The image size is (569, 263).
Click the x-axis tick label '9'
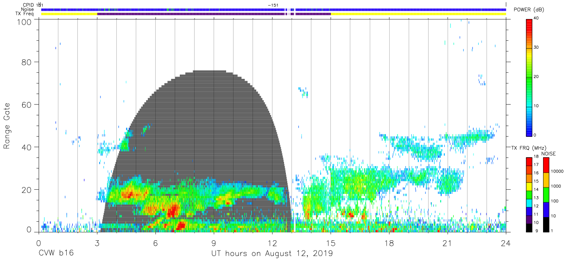[x=214, y=243]
